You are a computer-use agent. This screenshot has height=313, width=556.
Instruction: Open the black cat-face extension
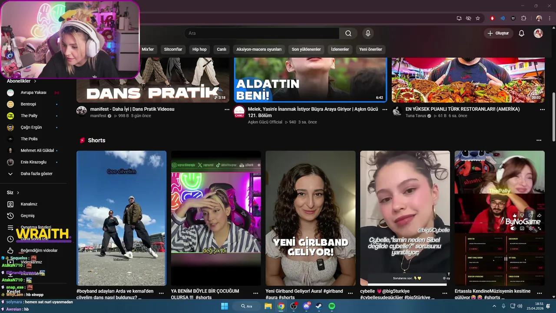(513, 18)
